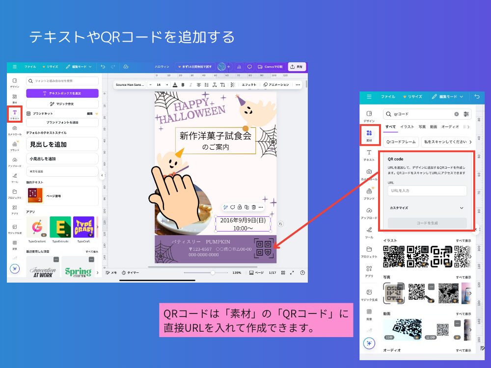Change text alignment
This screenshot has width=491, height=368.
(x=198, y=84)
